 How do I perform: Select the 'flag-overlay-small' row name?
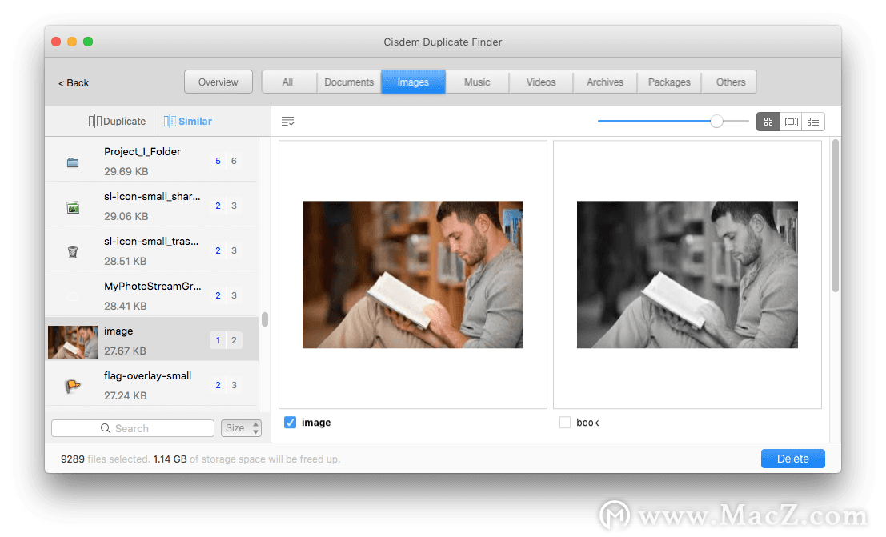pos(147,375)
